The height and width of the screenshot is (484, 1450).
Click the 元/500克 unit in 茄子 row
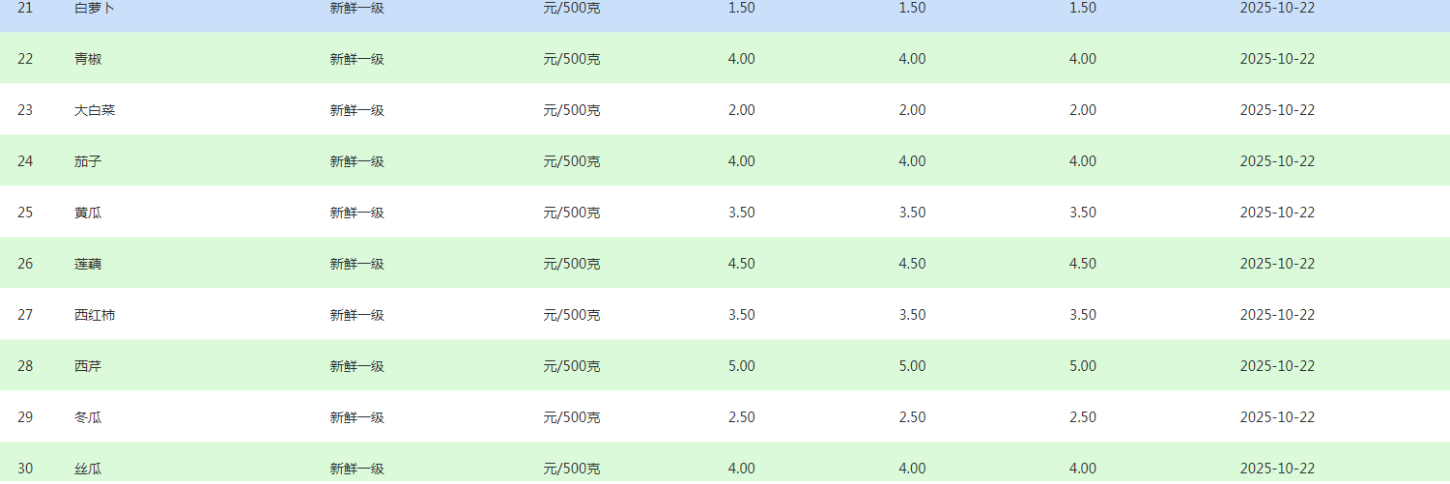tap(572, 161)
